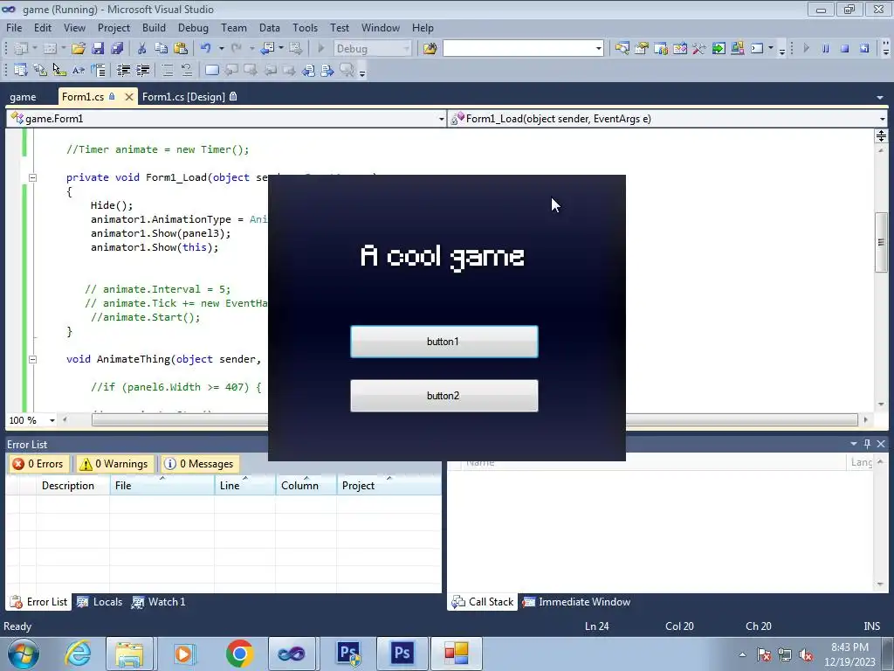This screenshot has height=671, width=894.
Task: Open the Start Page green arrow icon
Action: click(x=719, y=49)
